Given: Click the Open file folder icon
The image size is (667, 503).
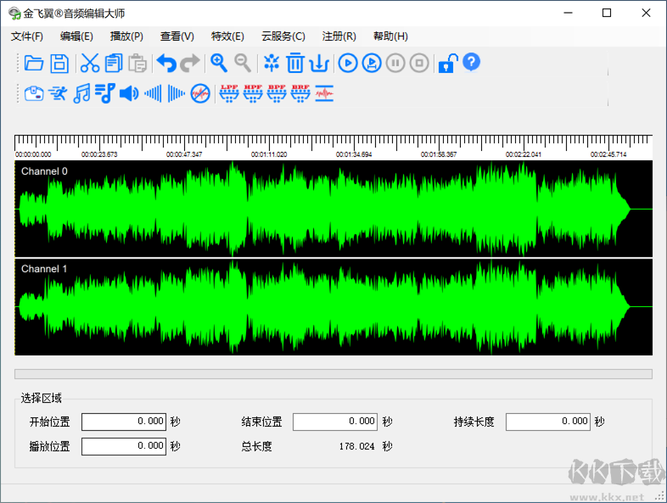Looking at the screenshot, I should (x=34, y=63).
